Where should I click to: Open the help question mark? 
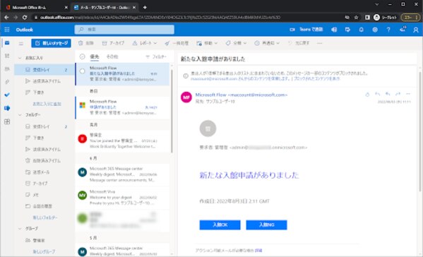click(388, 30)
